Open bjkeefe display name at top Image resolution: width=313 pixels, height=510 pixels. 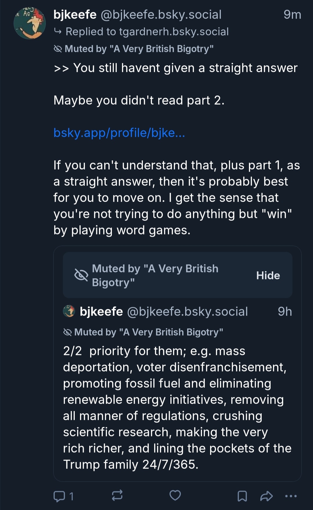pyautogui.click(x=75, y=14)
